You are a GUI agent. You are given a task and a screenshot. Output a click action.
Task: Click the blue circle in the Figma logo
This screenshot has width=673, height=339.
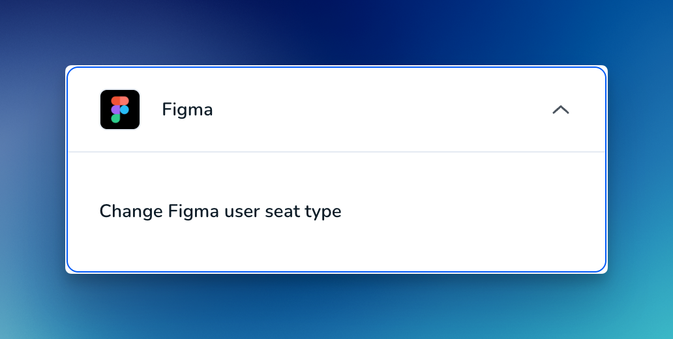coord(125,110)
